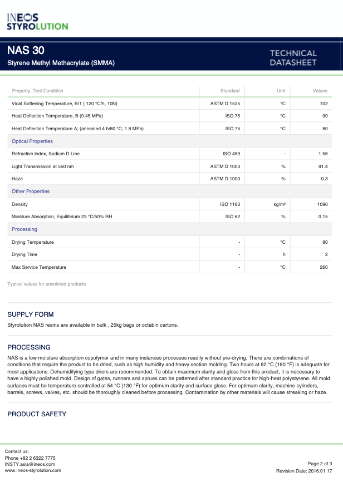Click the SUPPLY FORM heading
This screenshot has width=343, height=482.
pyautogui.click(x=31, y=314)
